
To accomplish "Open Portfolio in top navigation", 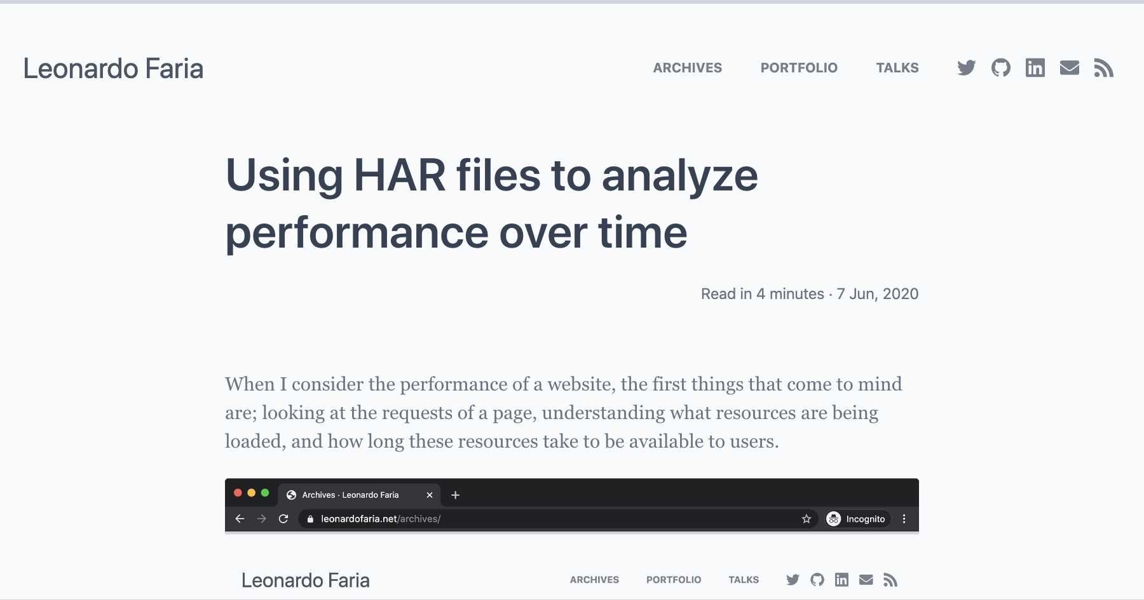I will (x=799, y=68).
